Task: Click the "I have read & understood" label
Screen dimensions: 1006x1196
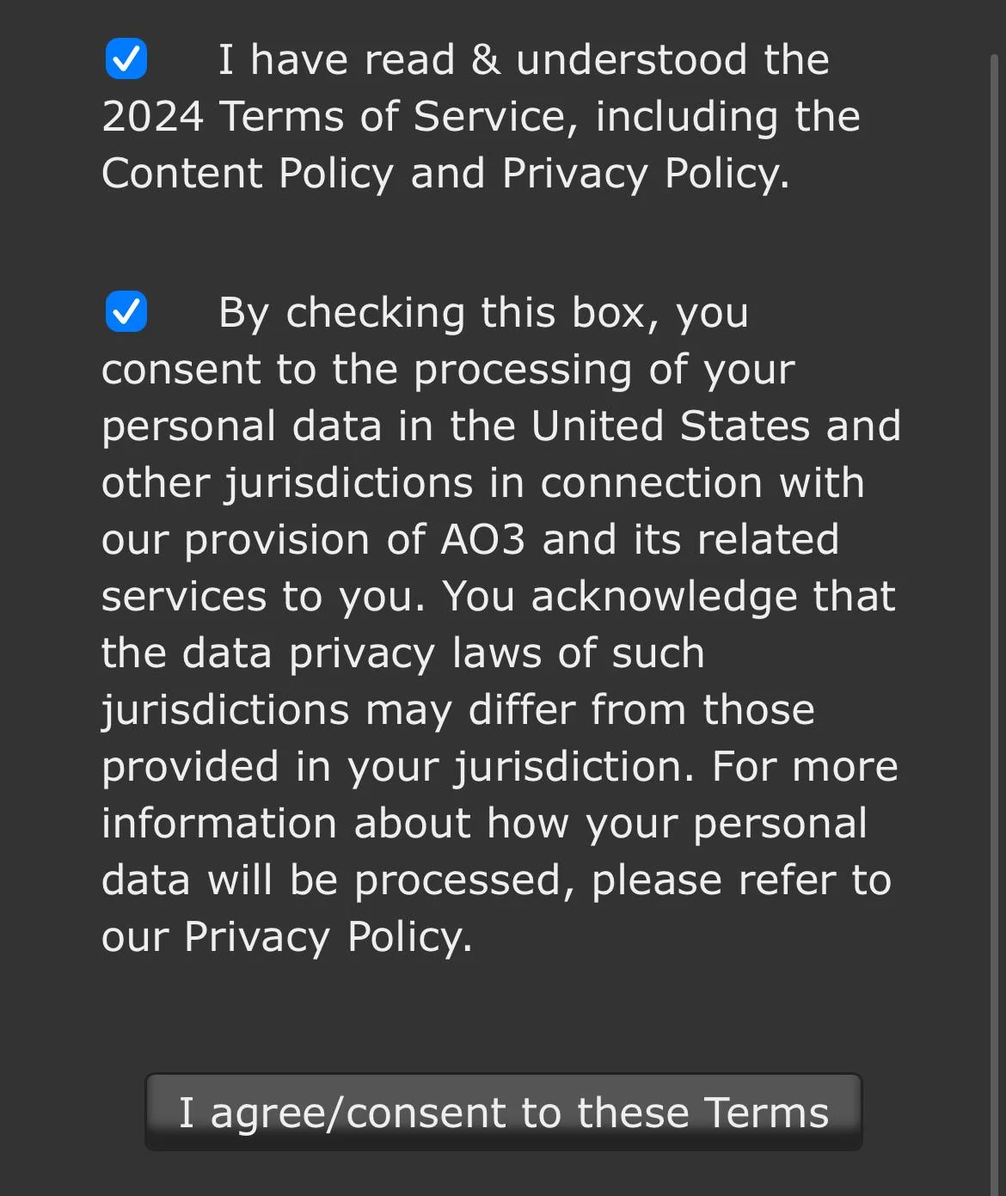Action: (x=523, y=60)
